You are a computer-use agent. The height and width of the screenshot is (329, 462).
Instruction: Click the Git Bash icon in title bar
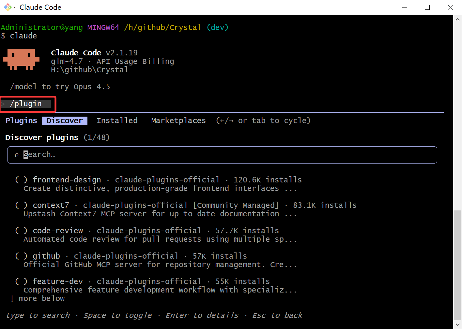pos(8,7)
